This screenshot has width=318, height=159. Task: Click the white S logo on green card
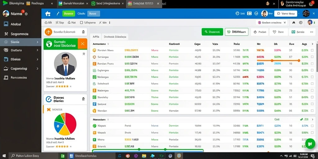pos(49,44)
